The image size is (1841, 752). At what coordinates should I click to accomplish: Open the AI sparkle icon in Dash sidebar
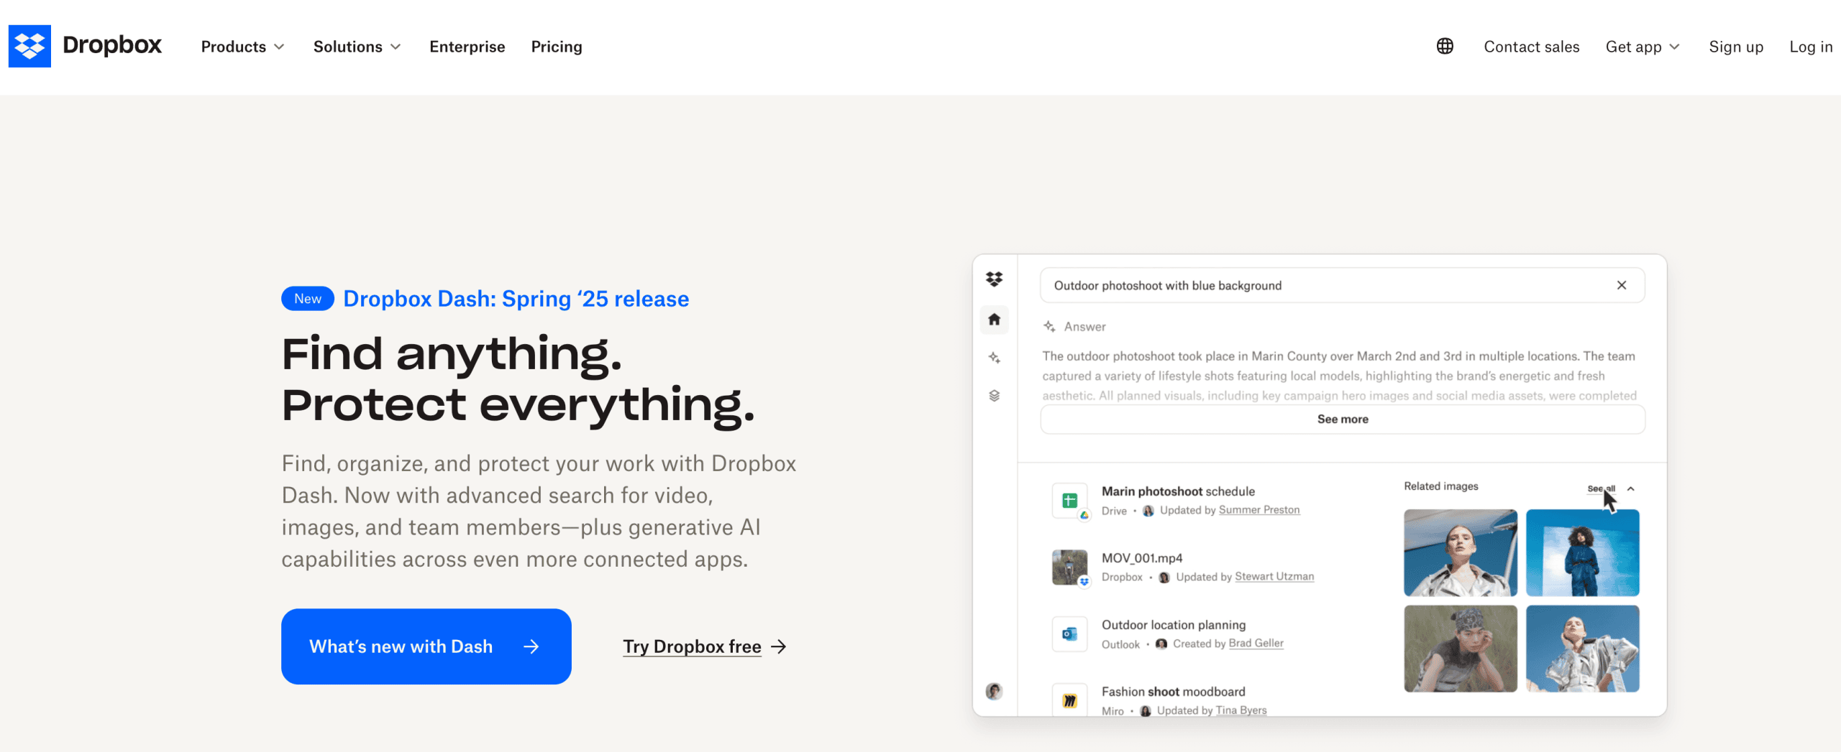[994, 357]
